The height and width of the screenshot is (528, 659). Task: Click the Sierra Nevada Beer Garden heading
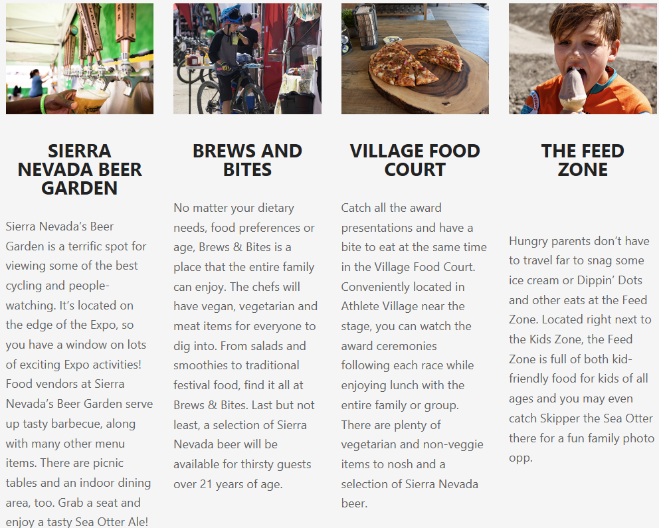pyautogui.click(x=80, y=169)
